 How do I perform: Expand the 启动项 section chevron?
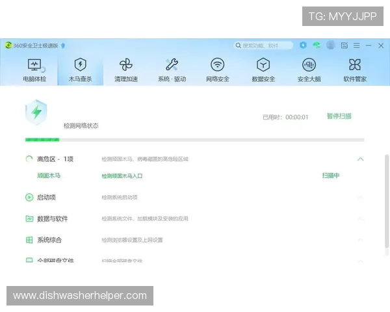click(360, 198)
